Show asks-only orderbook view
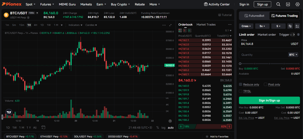 185,30
